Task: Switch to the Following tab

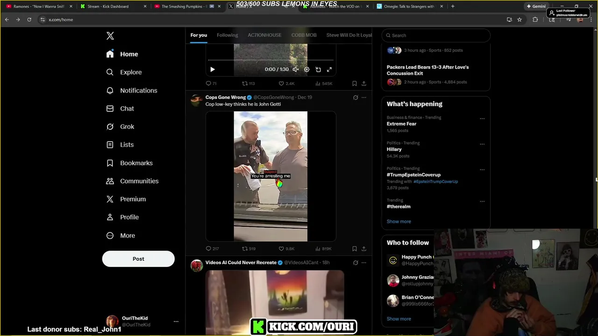Action: tap(227, 35)
